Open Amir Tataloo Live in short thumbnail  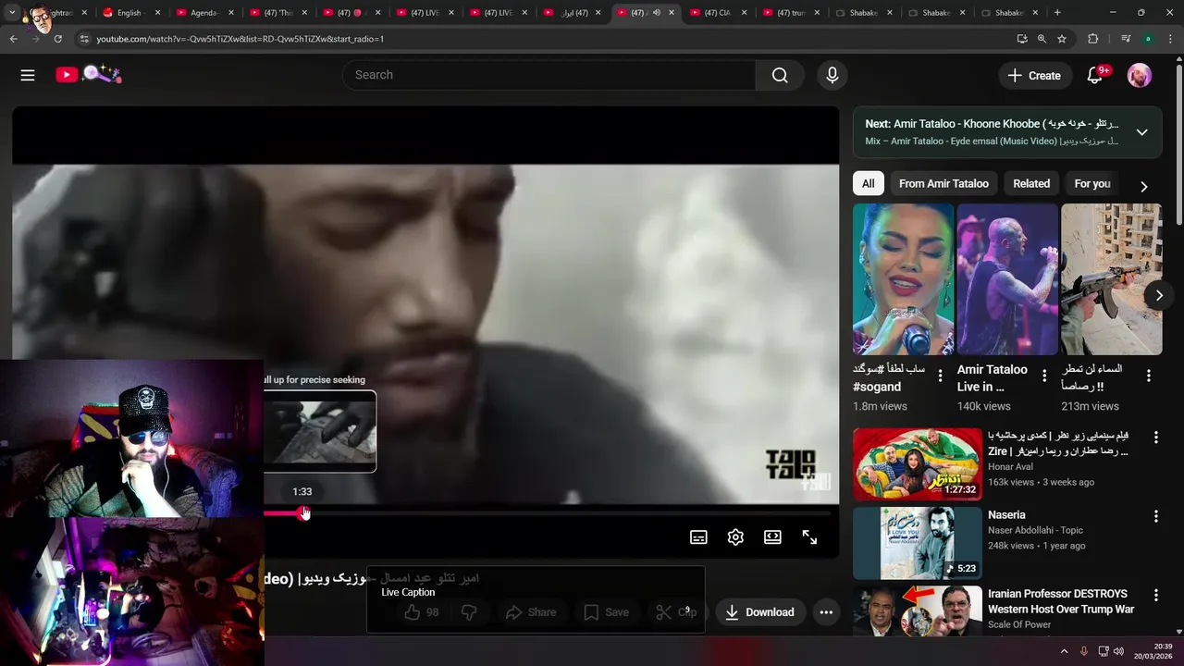[1007, 279]
